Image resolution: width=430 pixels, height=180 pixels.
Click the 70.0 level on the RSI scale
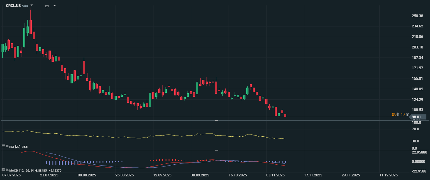[x=415, y=129]
